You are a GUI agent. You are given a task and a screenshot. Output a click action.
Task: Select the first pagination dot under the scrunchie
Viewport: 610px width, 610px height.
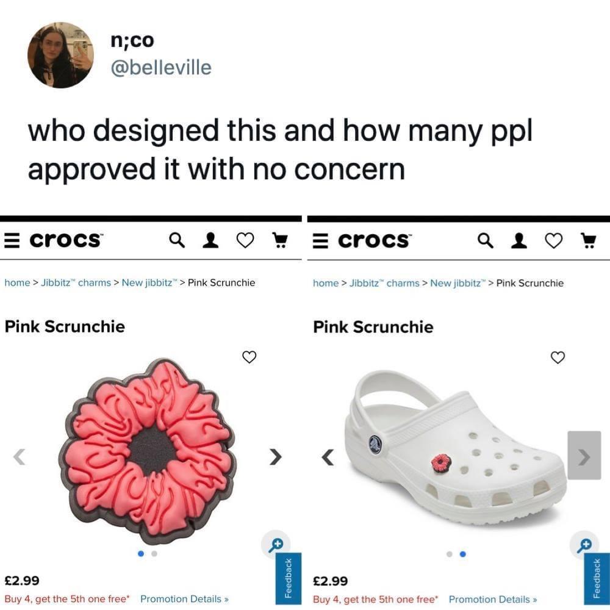point(140,553)
